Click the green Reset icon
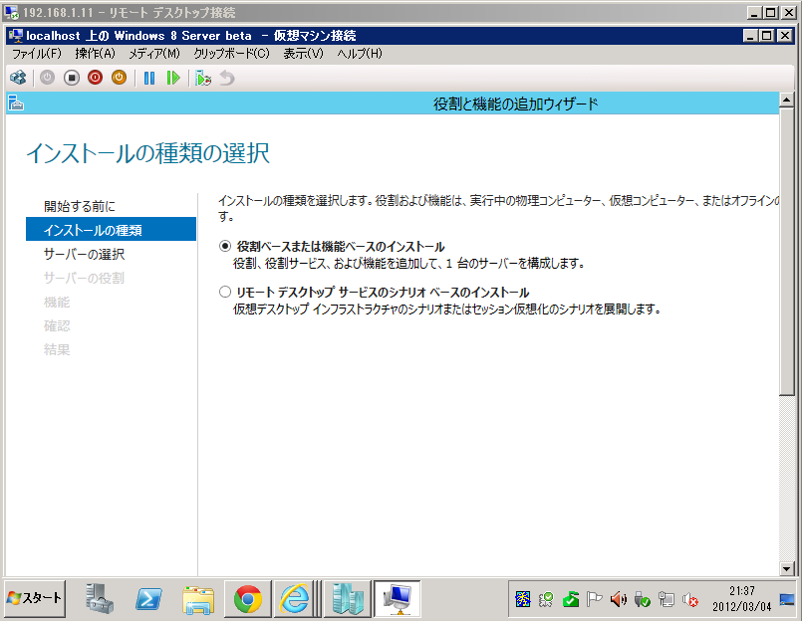This screenshot has width=802, height=621. tap(173, 78)
